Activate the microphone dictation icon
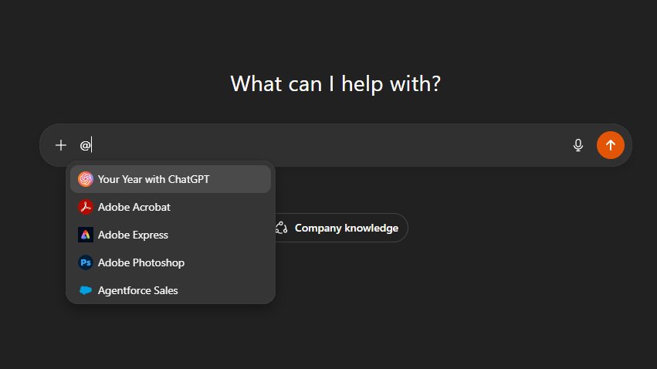Image resolution: width=657 pixels, height=369 pixels. click(x=577, y=145)
